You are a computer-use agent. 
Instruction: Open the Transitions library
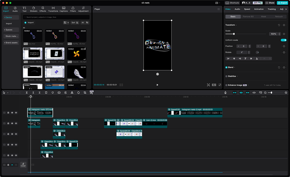click(x=53, y=9)
